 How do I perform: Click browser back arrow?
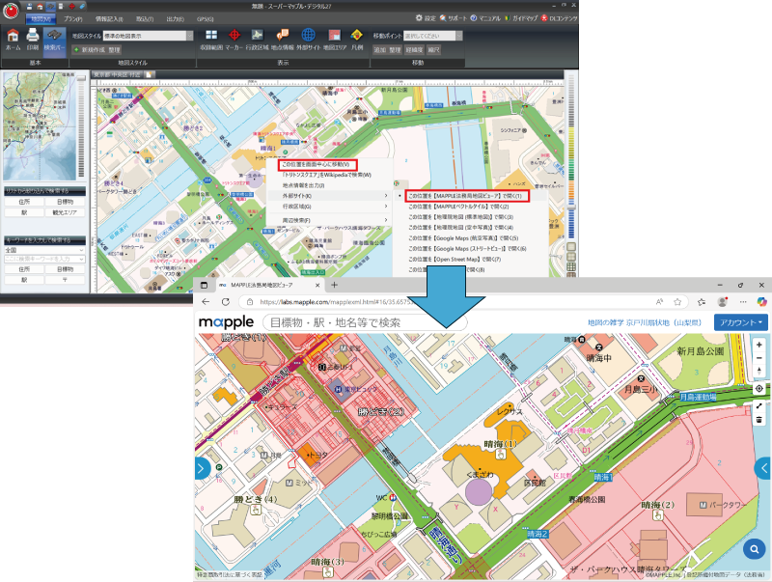click(x=206, y=302)
